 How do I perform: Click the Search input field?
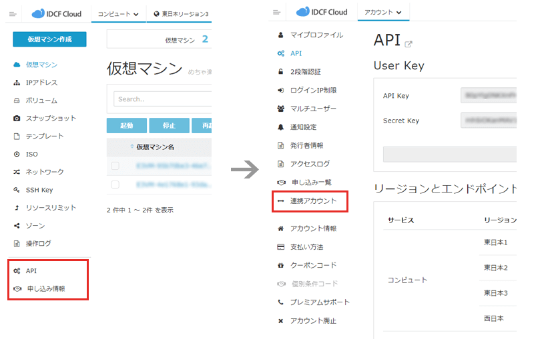click(160, 99)
